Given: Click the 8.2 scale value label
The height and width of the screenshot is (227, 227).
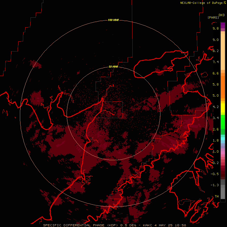Looking at the screenshot, I should [x=216, y=51].
